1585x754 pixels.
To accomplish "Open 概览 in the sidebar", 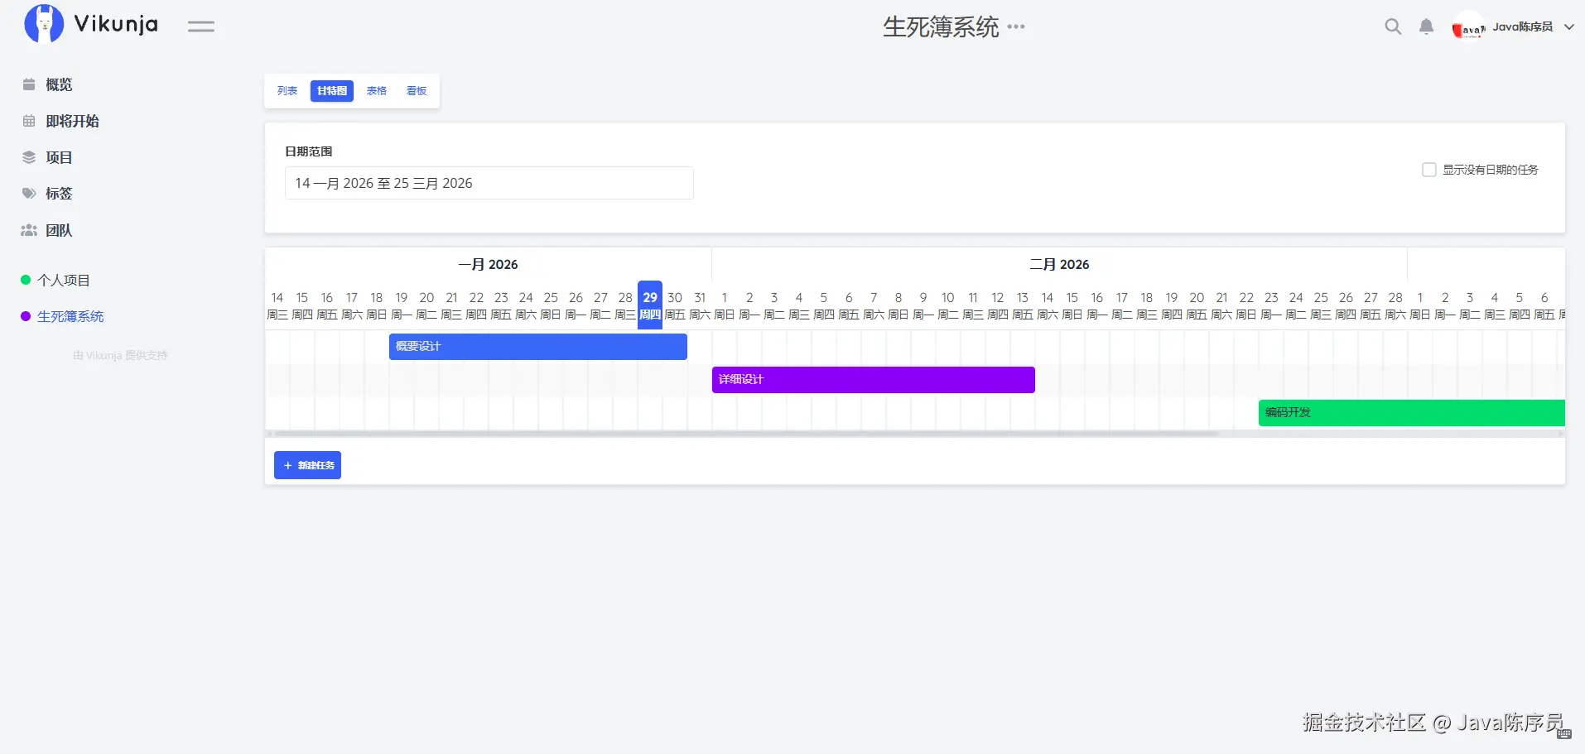I will coord(59,84).
